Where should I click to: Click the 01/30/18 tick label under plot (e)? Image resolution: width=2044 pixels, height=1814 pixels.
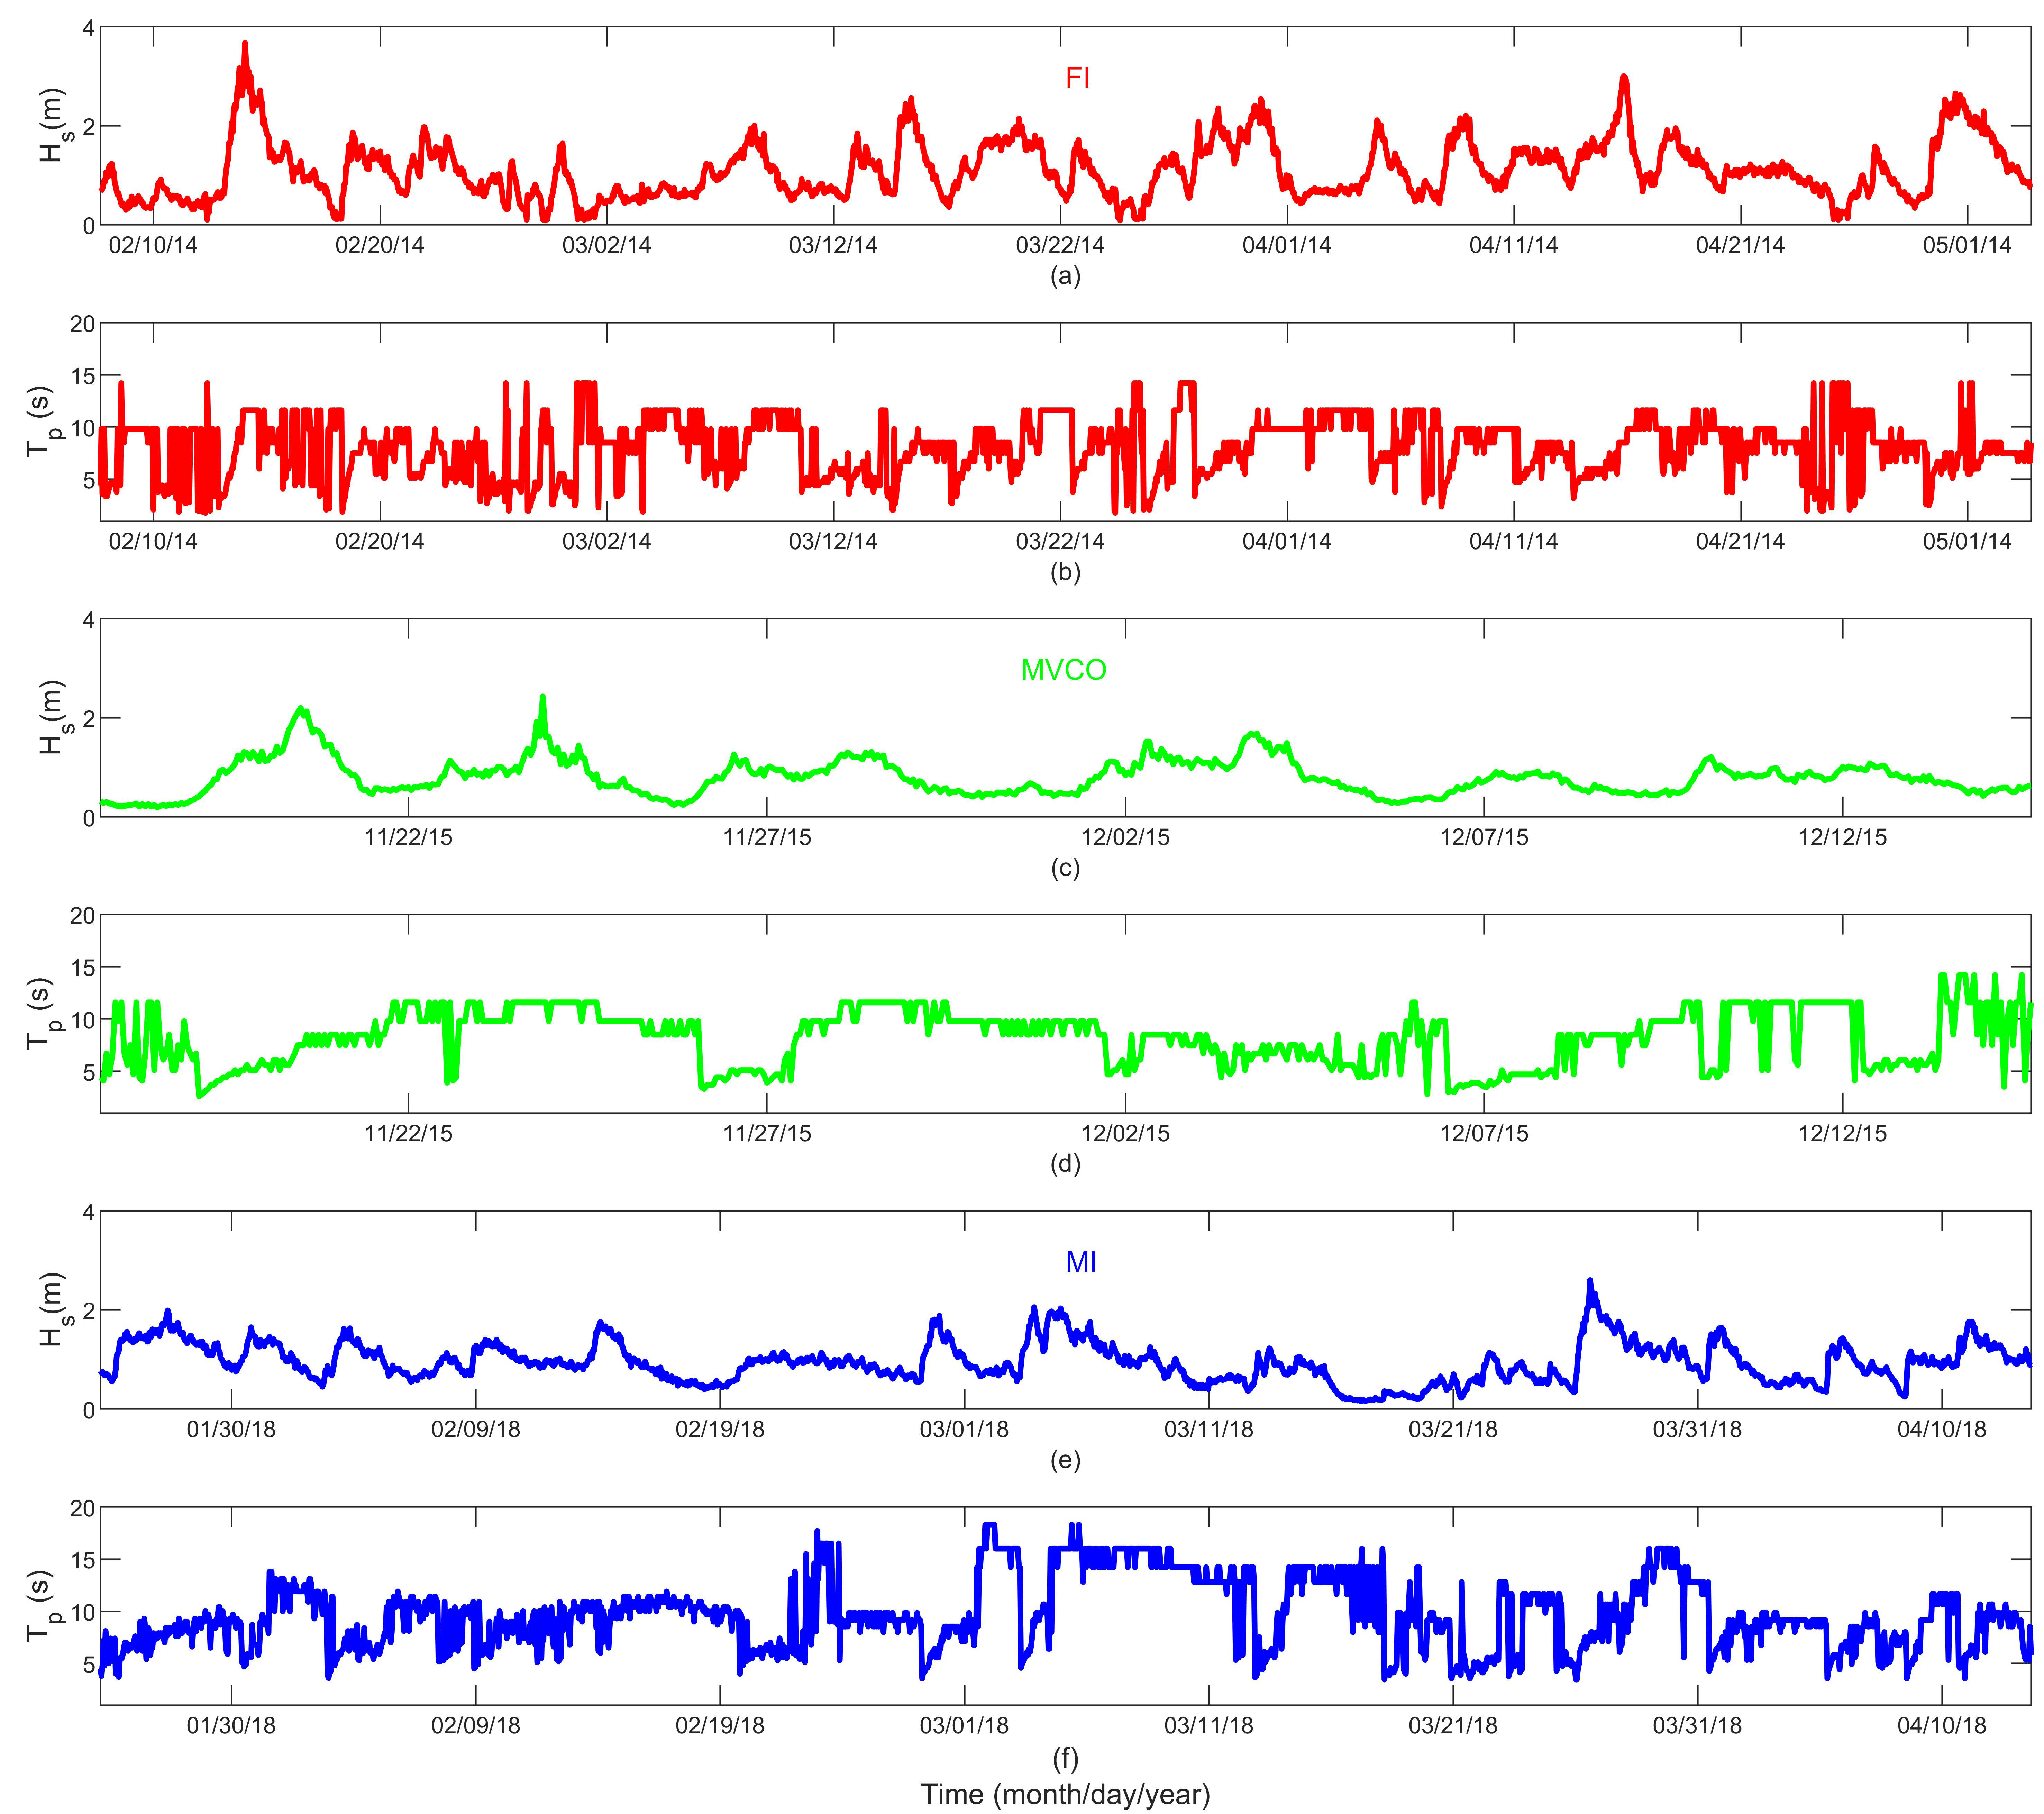[x=231, y=1429]
